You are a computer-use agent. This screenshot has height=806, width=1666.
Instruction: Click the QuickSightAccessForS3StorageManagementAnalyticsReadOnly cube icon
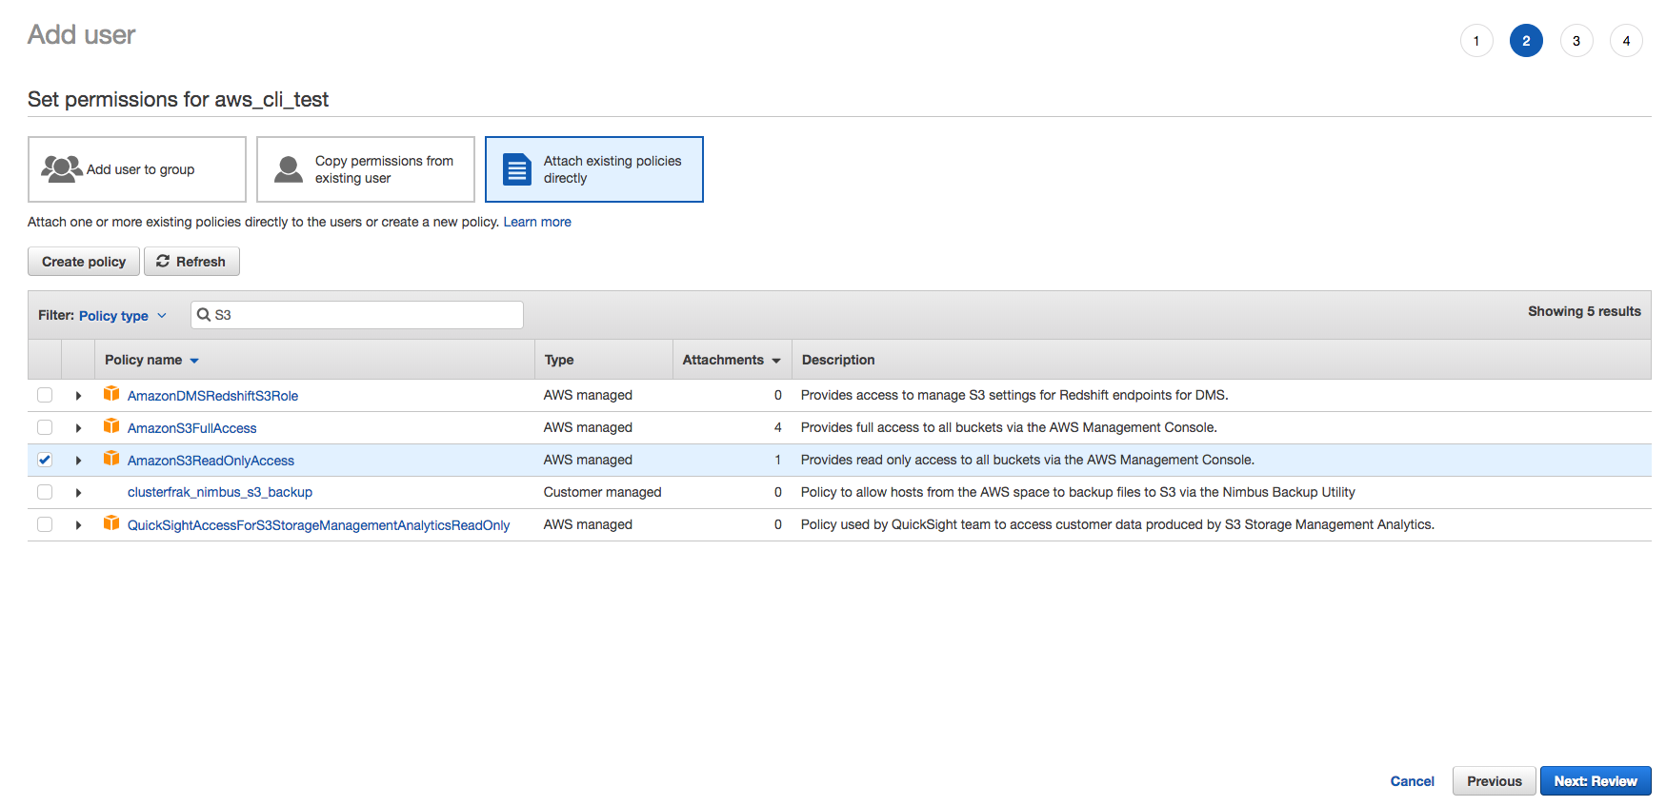[111, 523]
